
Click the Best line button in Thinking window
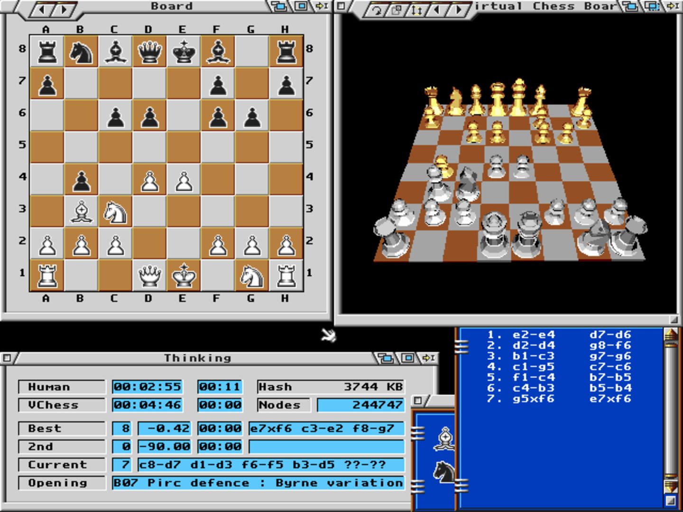[x=62, y=428]
